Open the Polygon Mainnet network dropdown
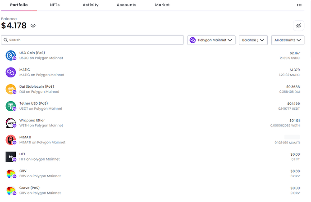 point(211,40)
